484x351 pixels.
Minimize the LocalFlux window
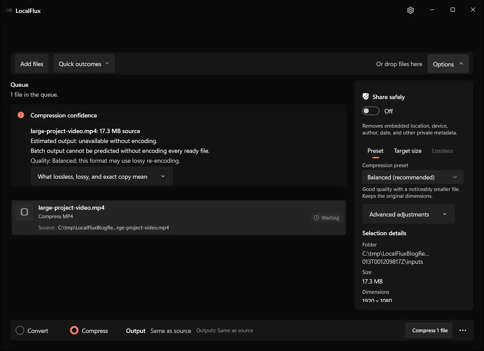click(x=432, y=10)
